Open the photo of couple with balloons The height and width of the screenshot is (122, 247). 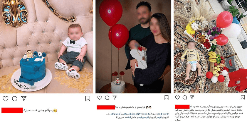click(133, 47)
